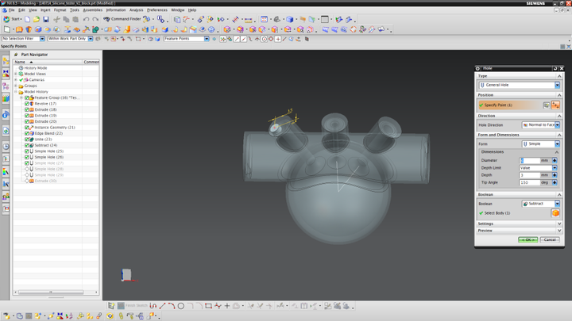Click the Revolve icon in feature toolbar

click(x=29, y=29)
